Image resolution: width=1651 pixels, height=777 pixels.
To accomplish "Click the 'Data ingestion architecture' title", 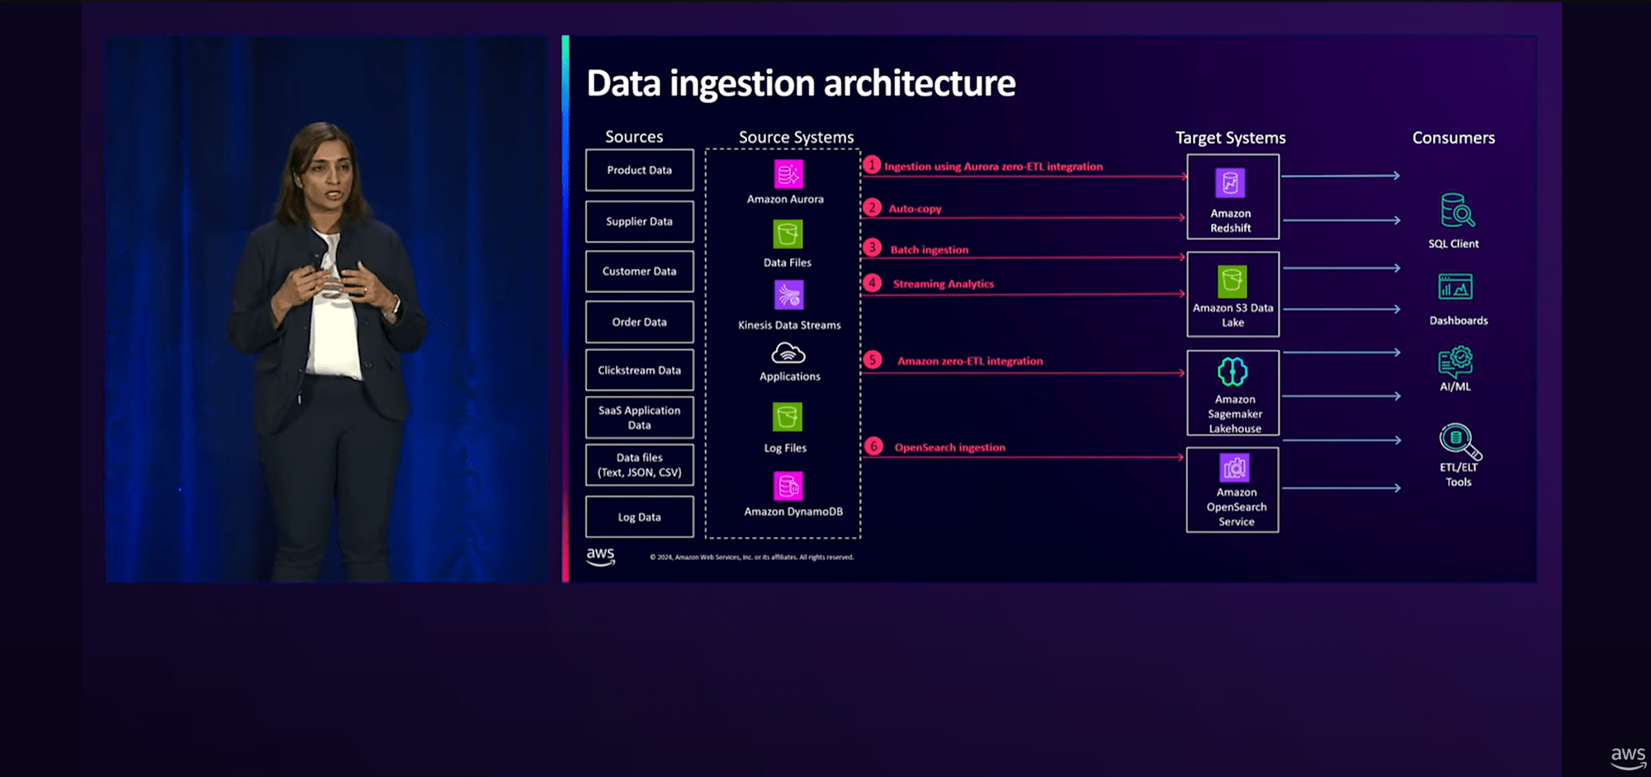I will (x=801, y=83).
